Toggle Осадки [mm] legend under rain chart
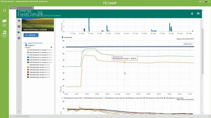This screenshot has width=211, height=118. 67,37
